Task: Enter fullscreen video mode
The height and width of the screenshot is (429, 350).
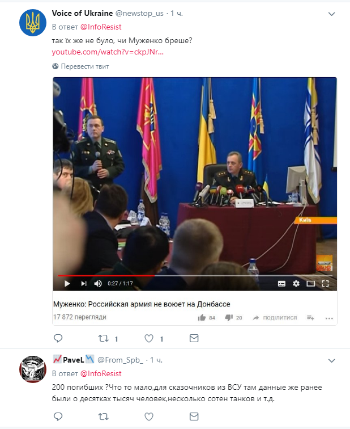Action: (x=325, y=284)
